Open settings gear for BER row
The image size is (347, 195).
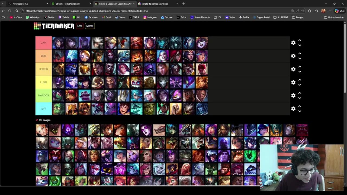[293, 56]
